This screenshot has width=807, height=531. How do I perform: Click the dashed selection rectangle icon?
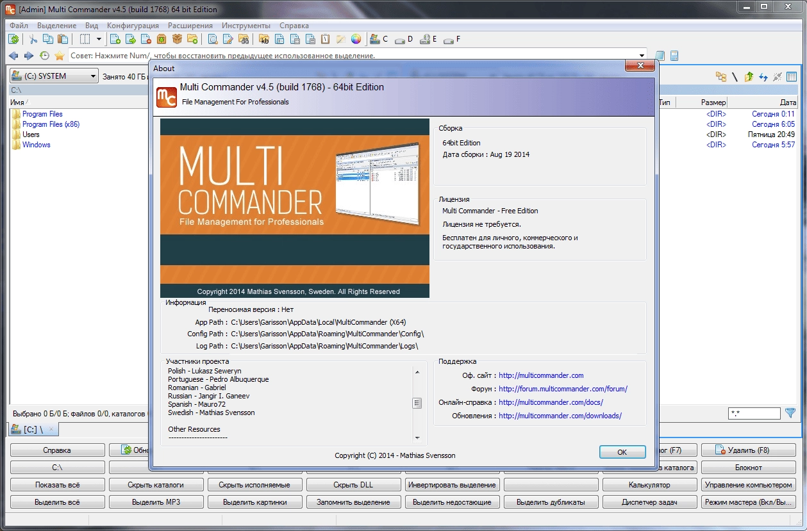tap(84, 39)
